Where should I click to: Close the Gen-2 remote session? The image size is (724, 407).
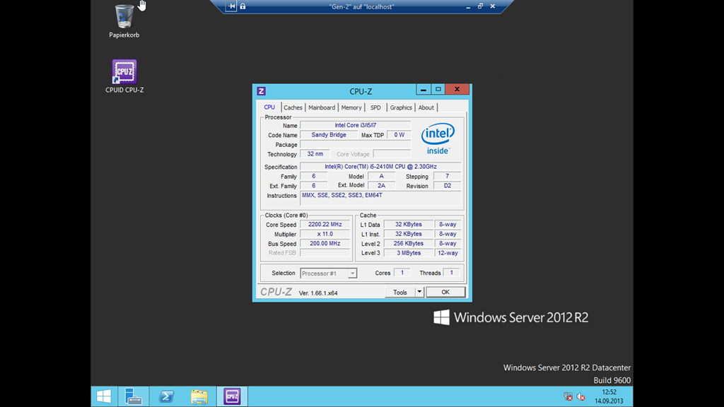(493, 6)
